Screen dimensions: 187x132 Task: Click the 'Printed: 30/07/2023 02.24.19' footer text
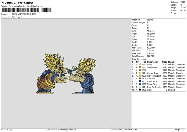point(124,130)
